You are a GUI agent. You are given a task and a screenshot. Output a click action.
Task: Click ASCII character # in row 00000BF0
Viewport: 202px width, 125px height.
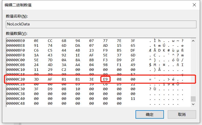click(x=169, y=50)
